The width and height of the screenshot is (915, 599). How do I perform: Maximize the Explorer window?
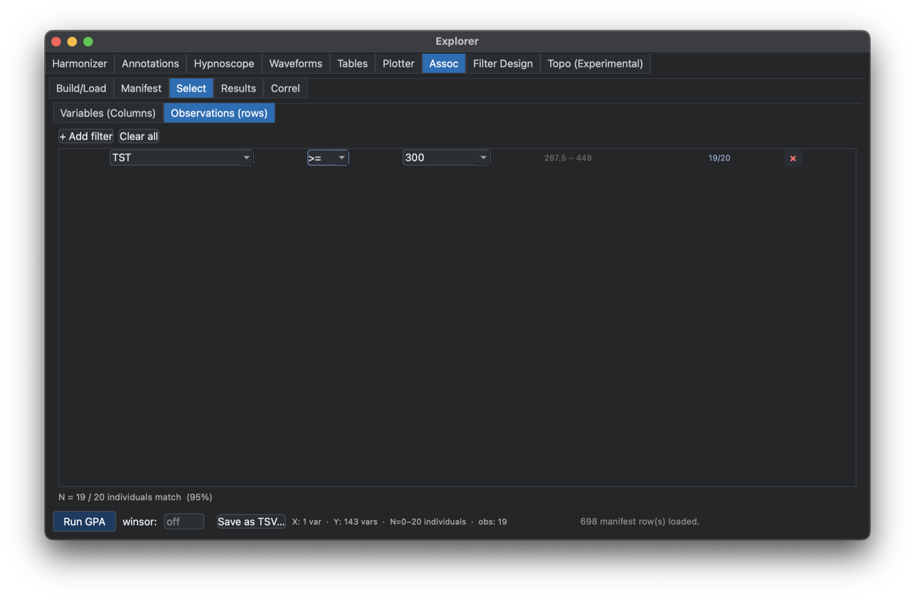point(88,41)
